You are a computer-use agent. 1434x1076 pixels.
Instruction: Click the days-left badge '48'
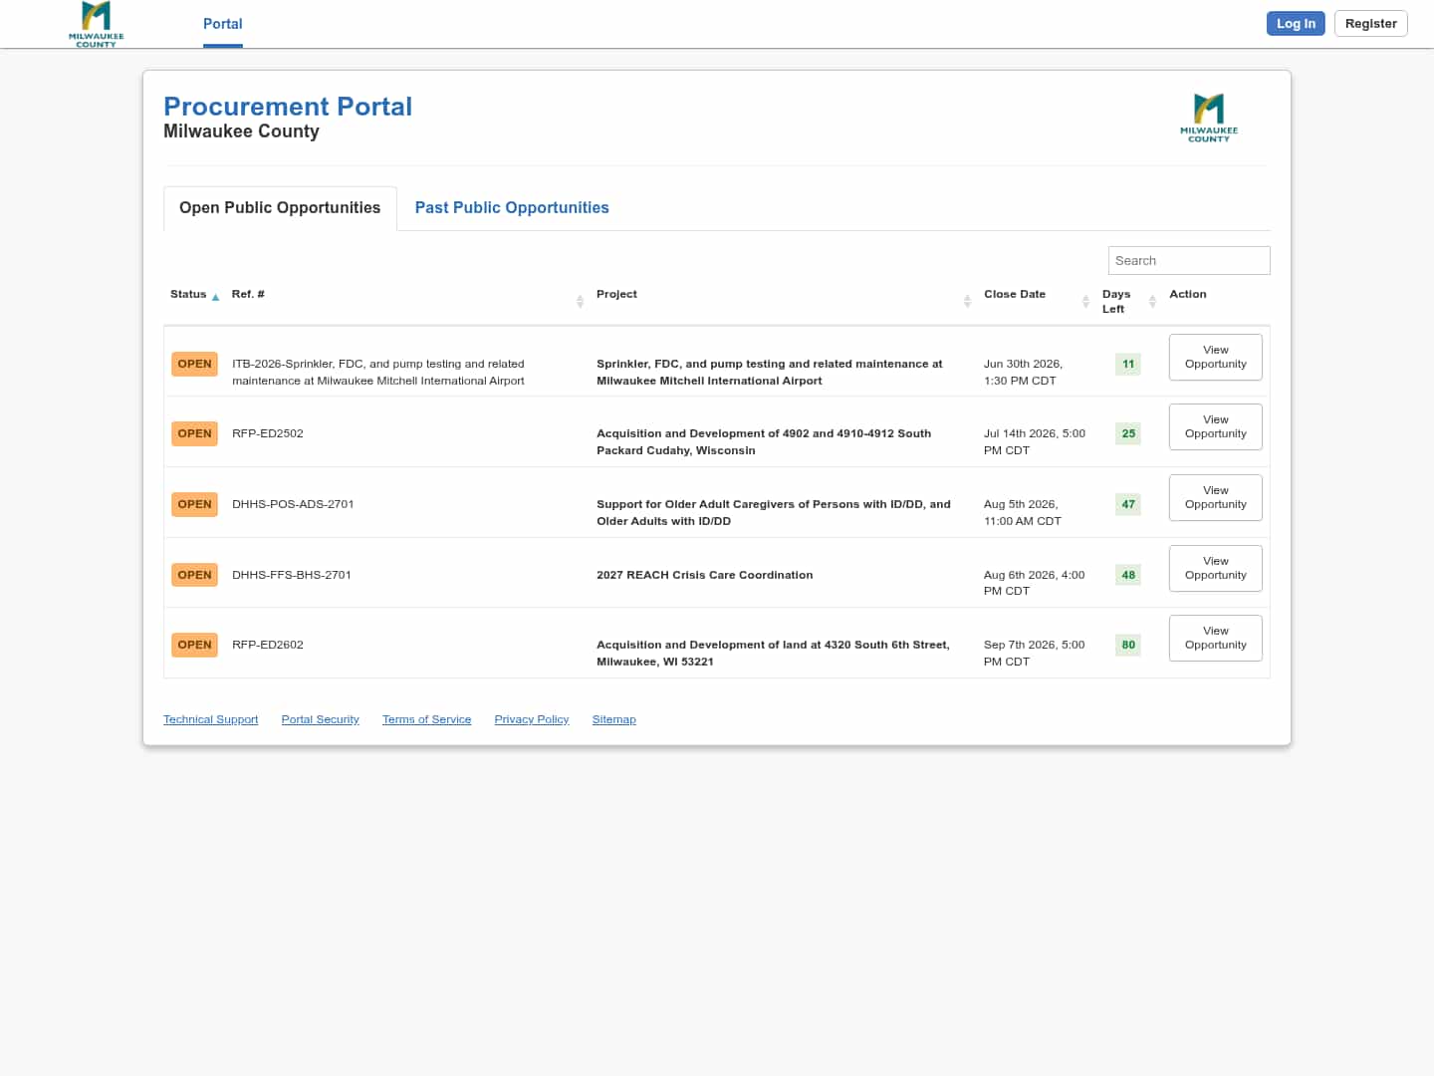[x=1128, y=575]
